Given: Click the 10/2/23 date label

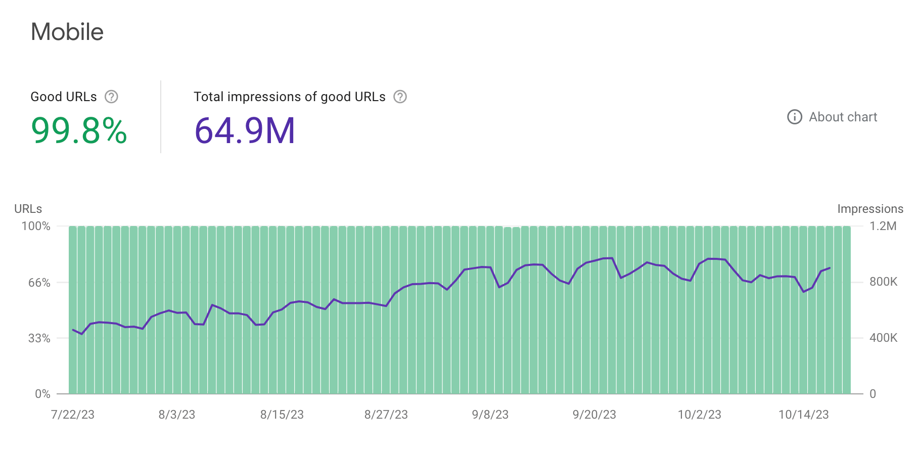Looking at the screenshot, I should [x=700, y=415].
